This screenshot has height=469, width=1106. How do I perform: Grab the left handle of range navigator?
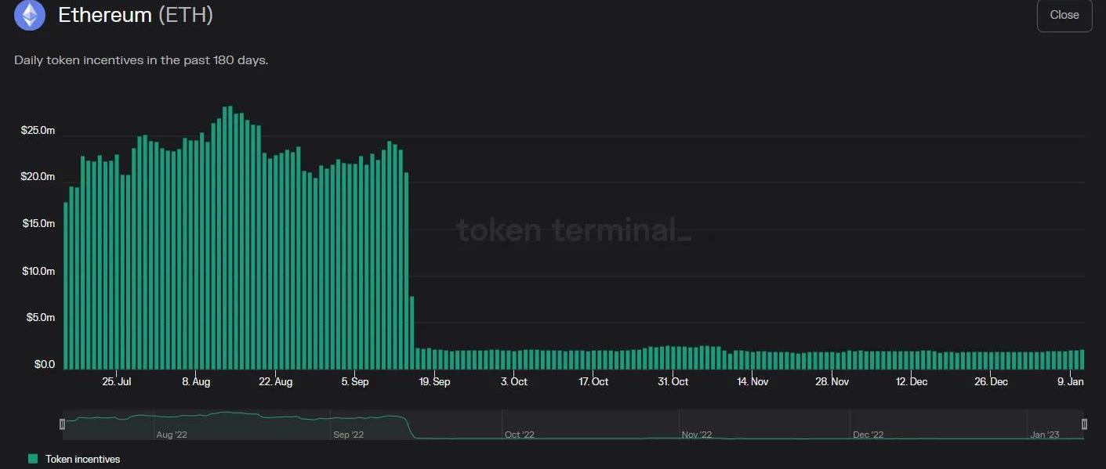tap(62, 424)
